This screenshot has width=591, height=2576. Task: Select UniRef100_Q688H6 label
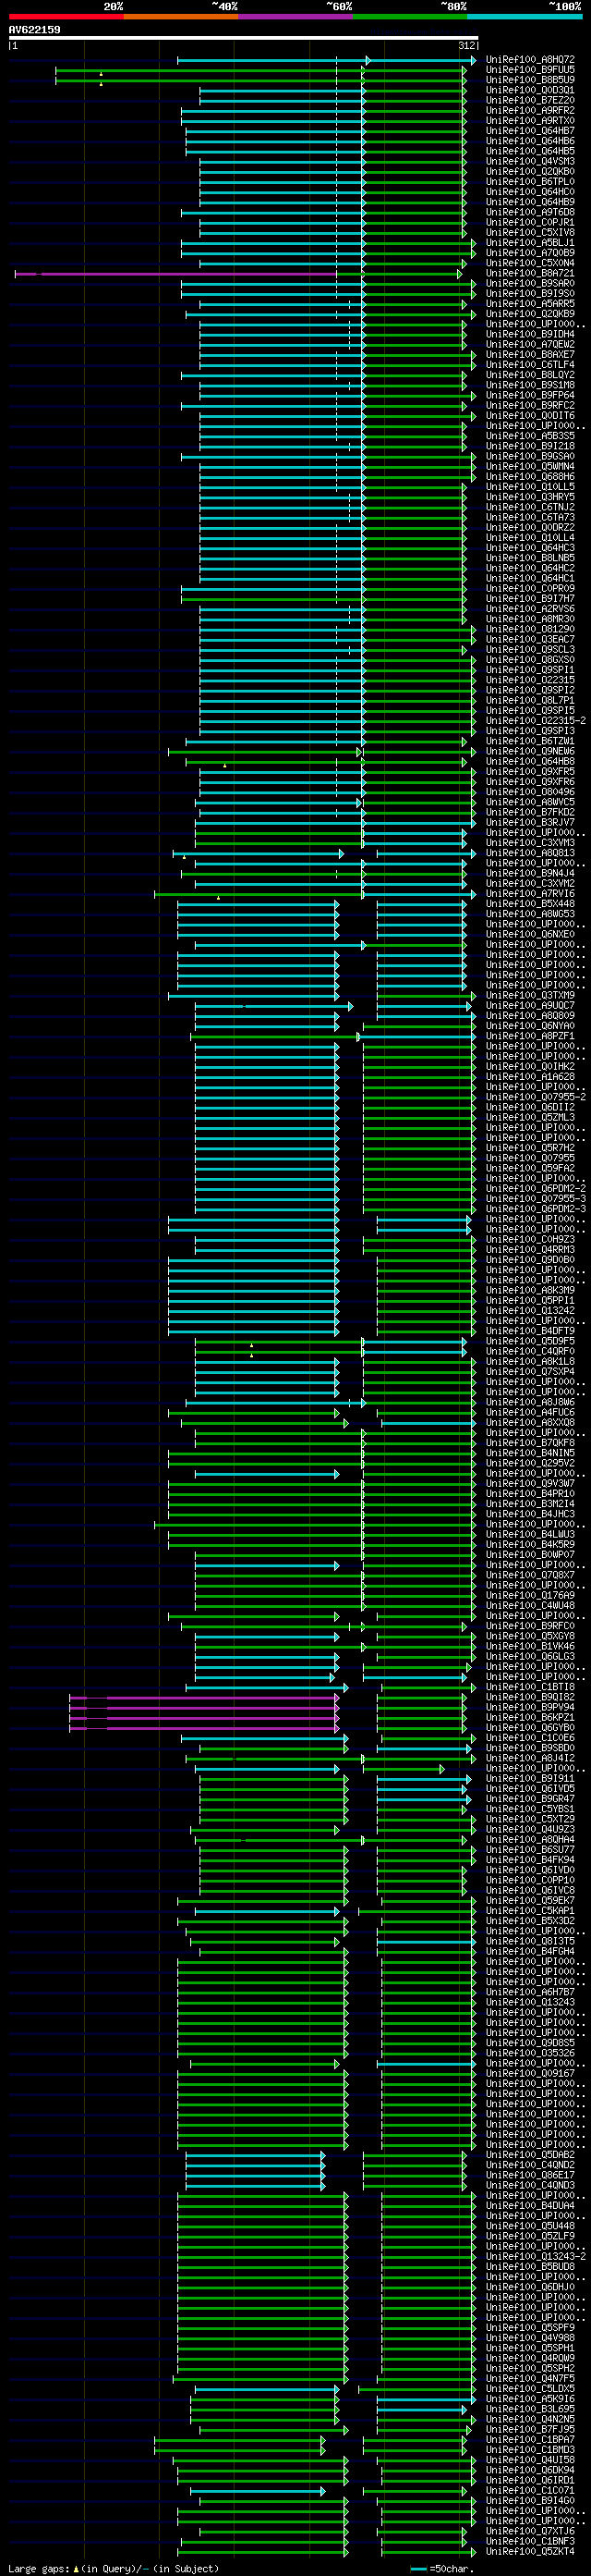[530, 477]
